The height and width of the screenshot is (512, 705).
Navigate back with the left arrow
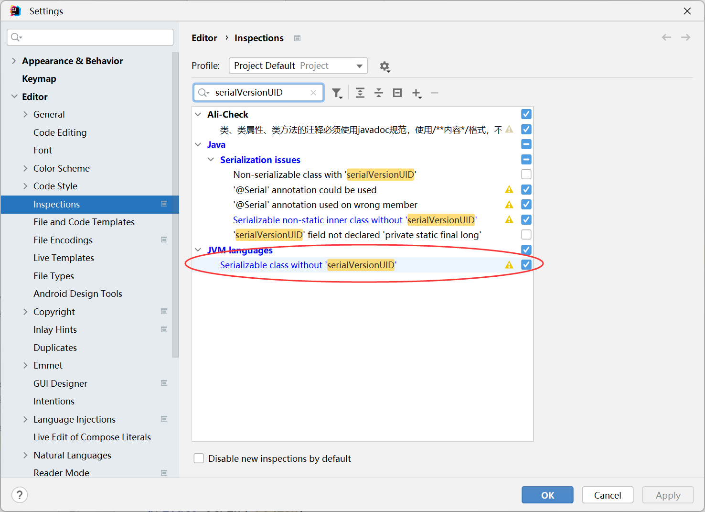tap(666, 37)
